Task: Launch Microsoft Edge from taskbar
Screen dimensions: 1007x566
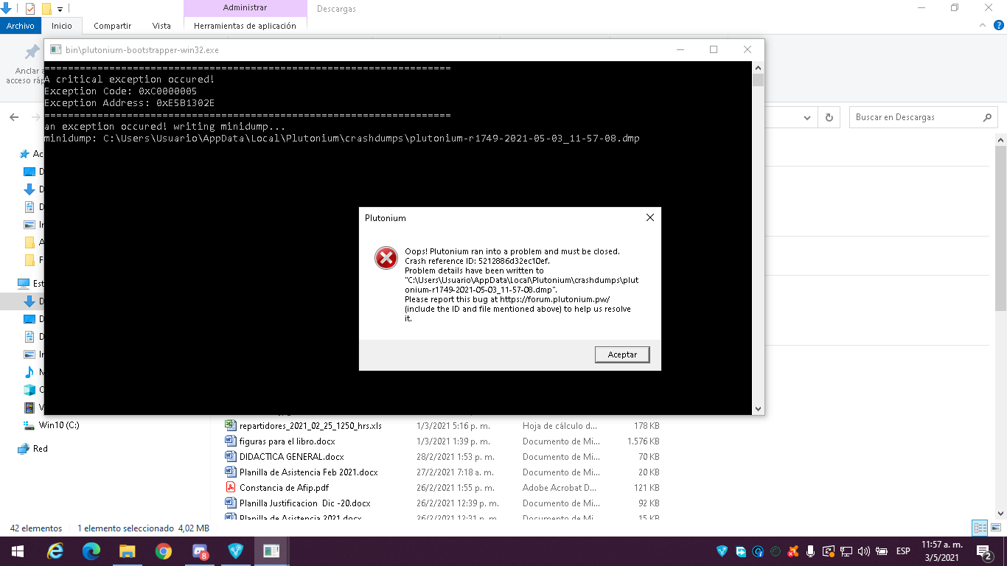Action: coord(91,551)
